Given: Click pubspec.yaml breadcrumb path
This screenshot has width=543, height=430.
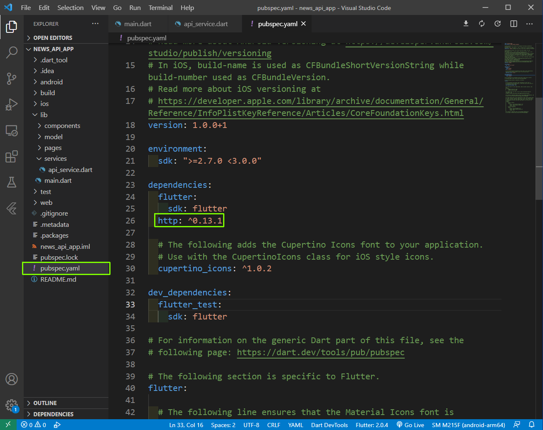Looking at the screenshot, I should (x=147, y=38).
